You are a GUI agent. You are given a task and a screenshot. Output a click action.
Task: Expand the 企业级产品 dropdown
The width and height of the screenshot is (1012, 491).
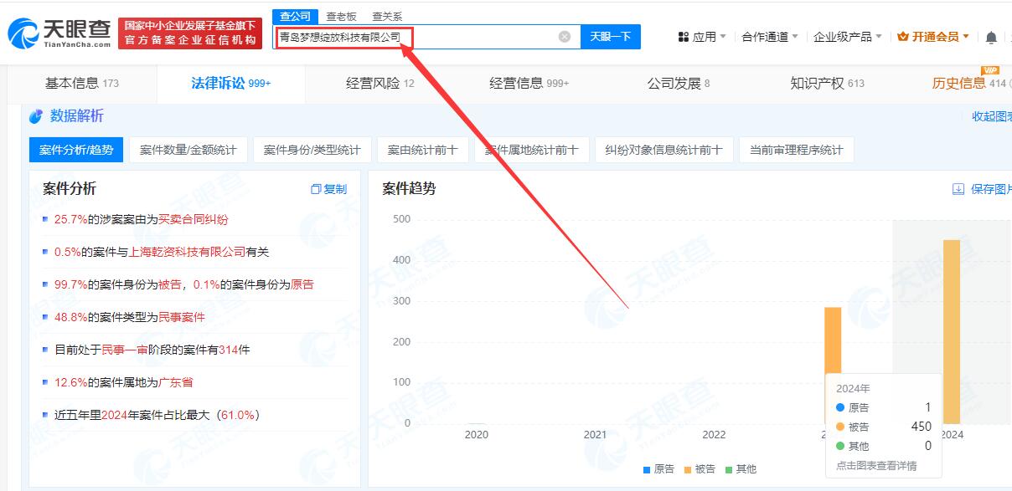click(x=847, y=37)
